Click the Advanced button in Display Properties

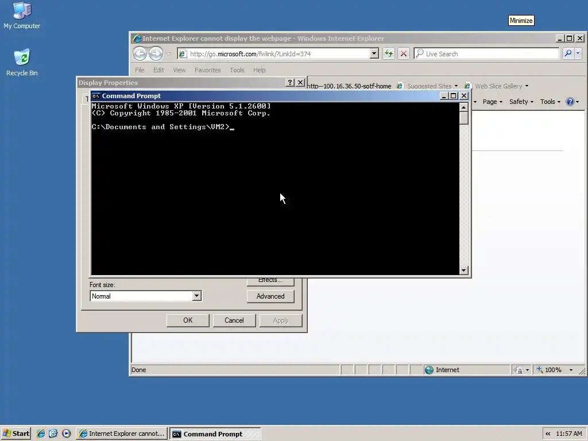coord(270,296)
